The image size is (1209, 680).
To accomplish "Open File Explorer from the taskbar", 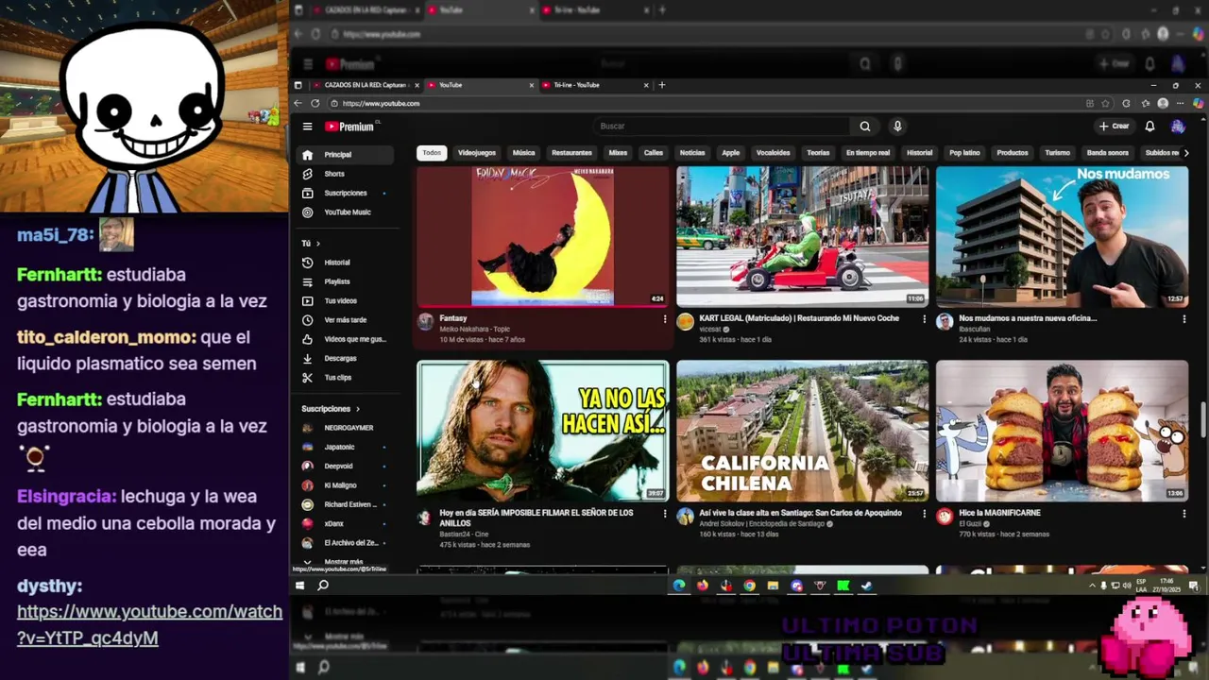I will pyautogui.click(x=773, y=586).
